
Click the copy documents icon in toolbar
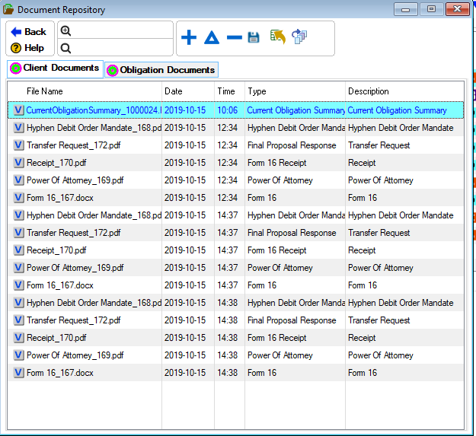[x=299, y=37]
